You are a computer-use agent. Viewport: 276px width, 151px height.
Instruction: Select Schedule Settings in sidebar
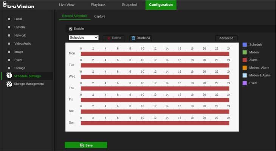27,76
